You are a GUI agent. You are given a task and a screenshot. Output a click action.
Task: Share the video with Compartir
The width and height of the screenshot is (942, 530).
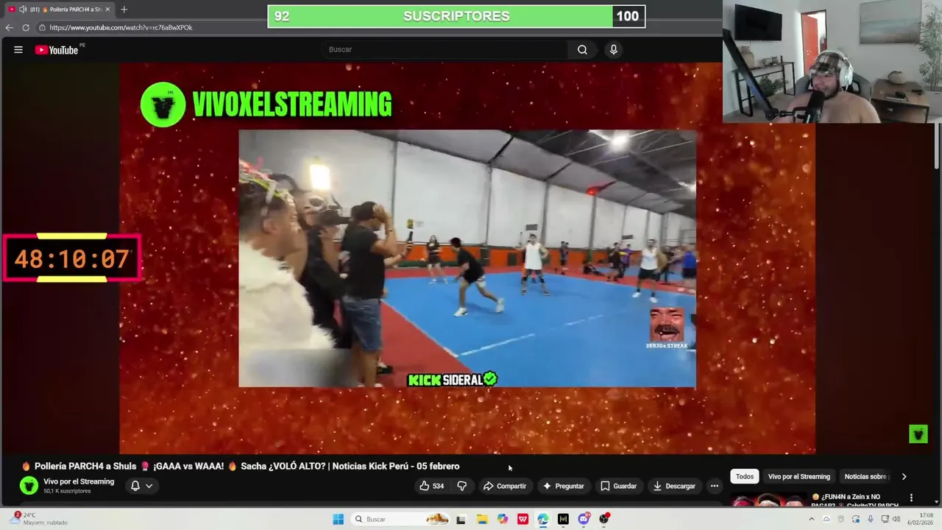(505, 486)
